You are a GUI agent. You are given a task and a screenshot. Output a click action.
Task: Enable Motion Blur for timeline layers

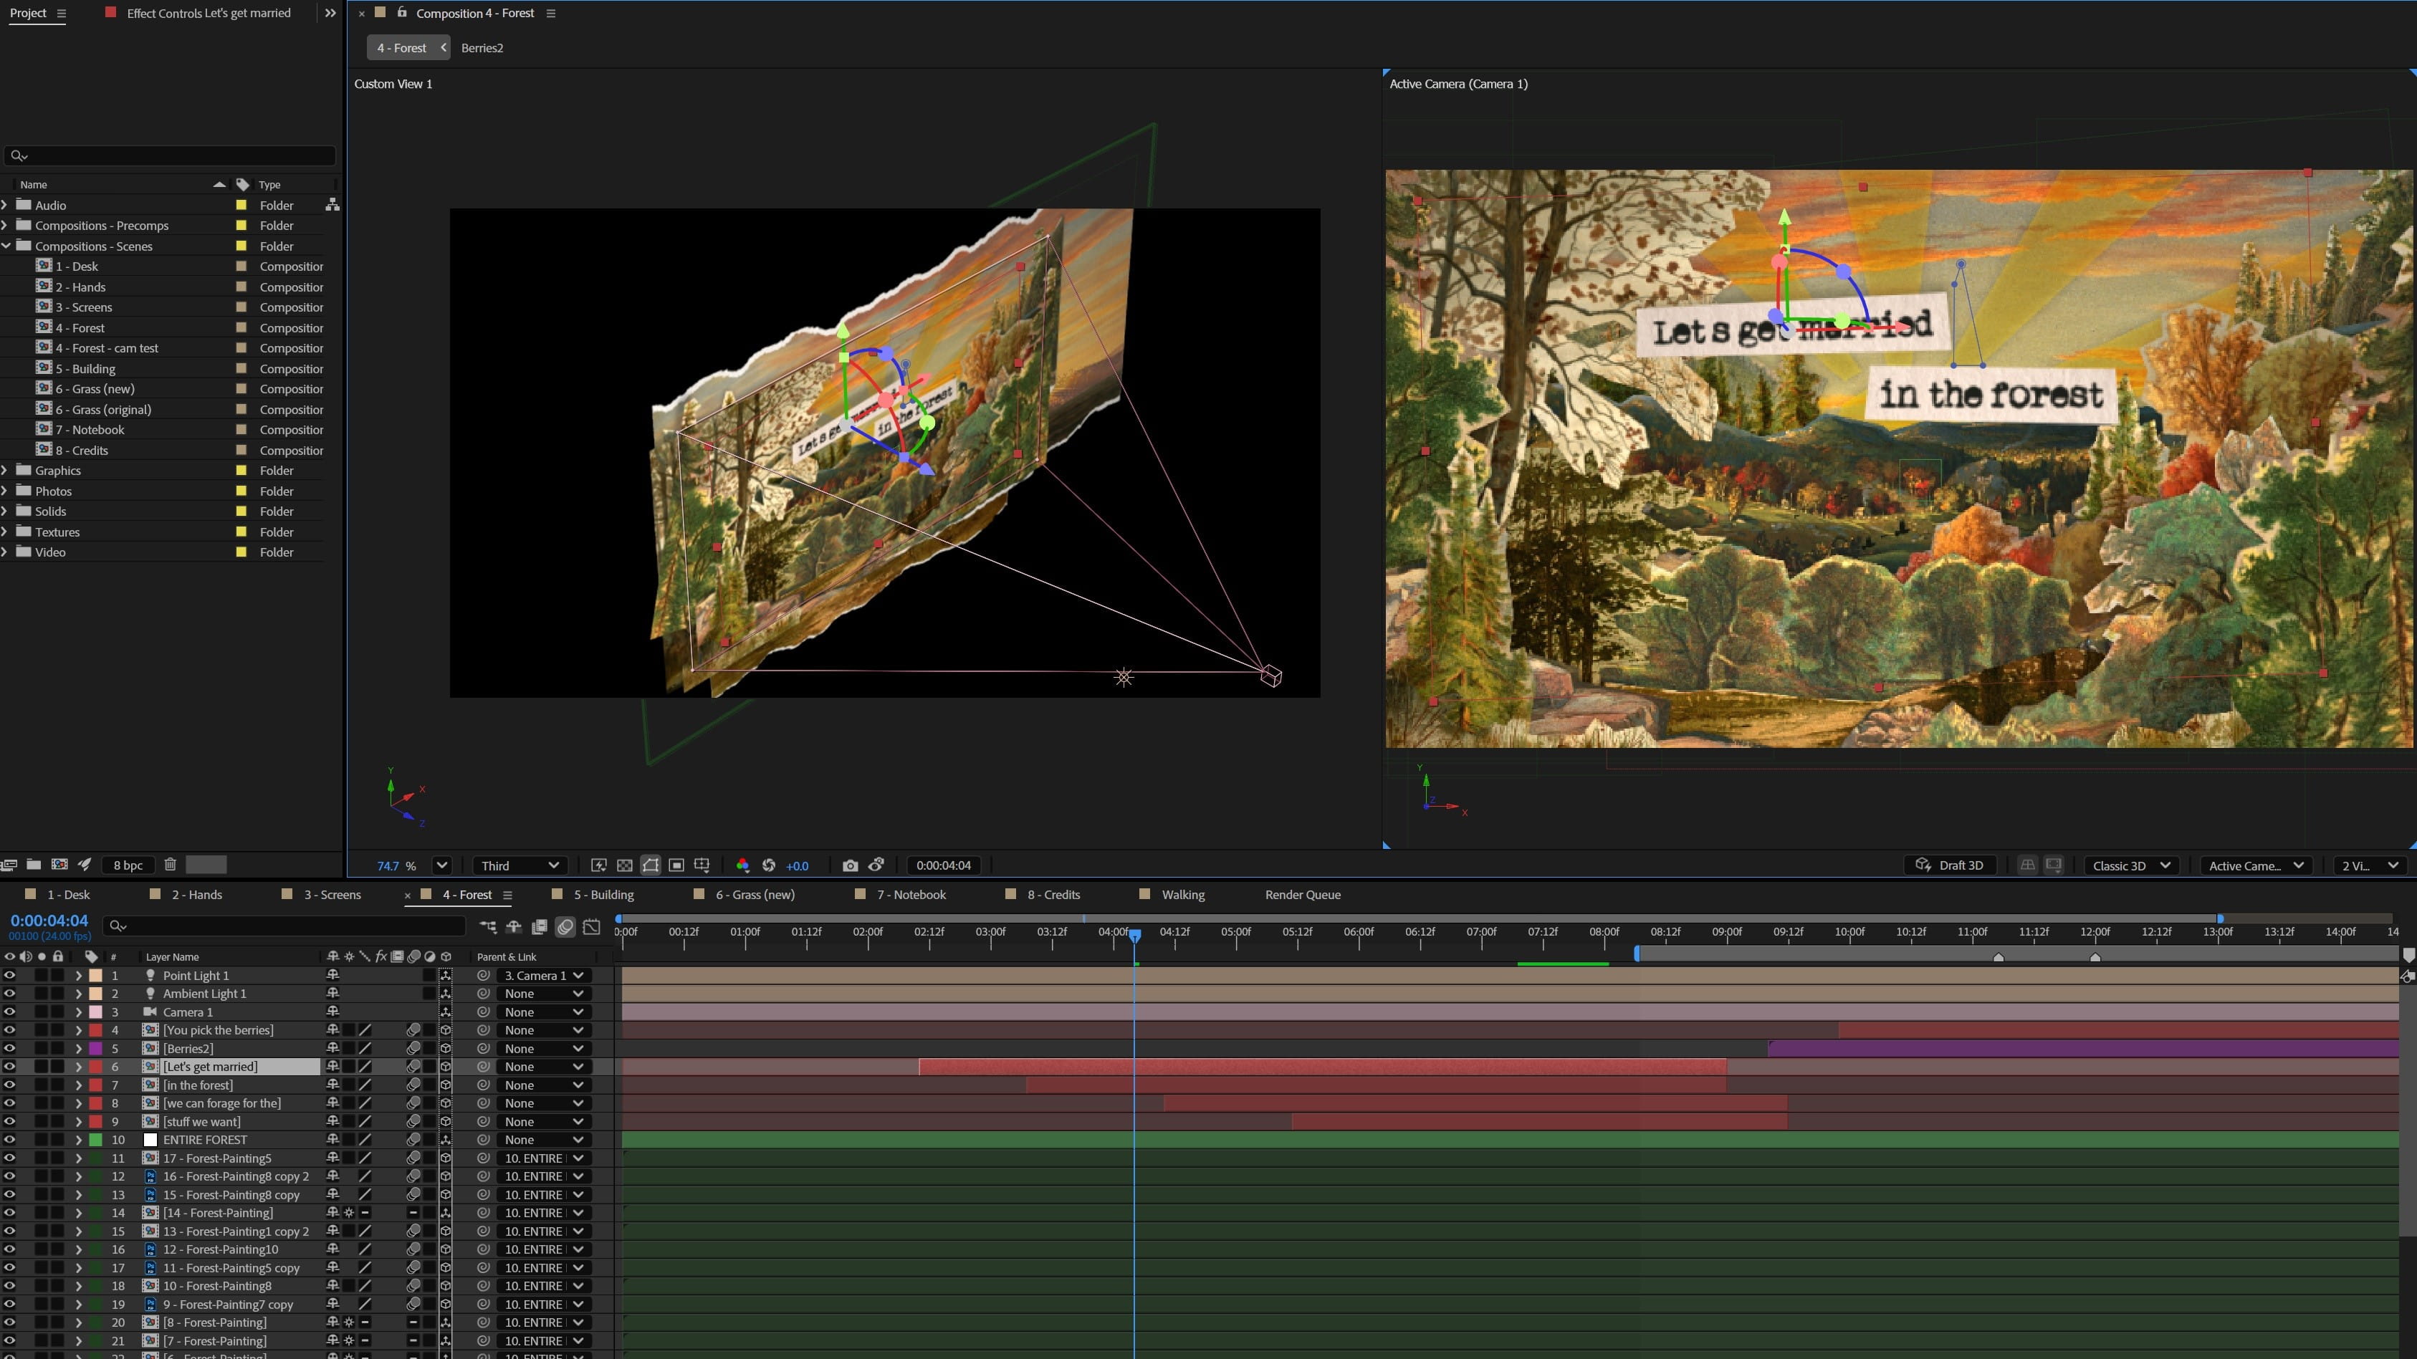[565, 926]
